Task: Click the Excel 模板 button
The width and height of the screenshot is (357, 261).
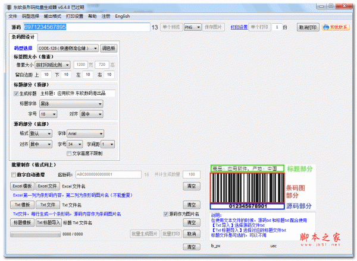Action: click(x=21, y=186)
